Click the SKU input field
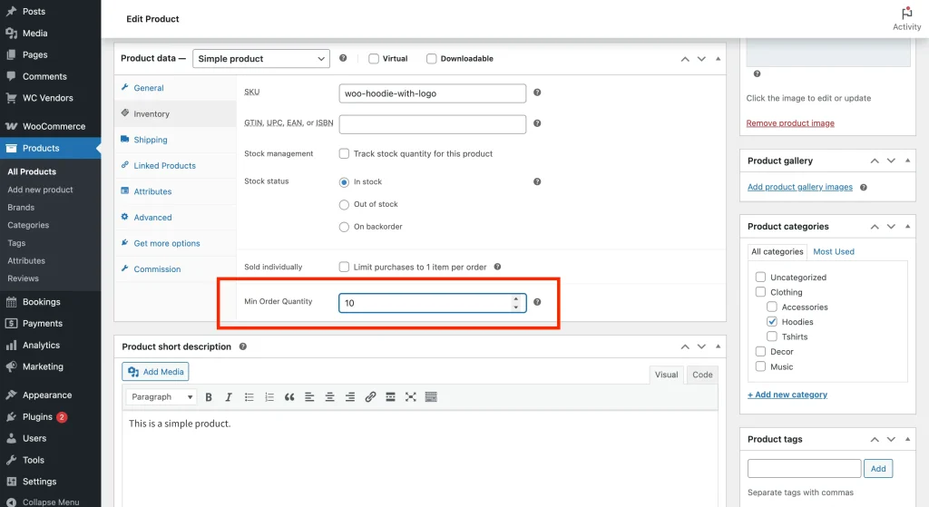This screenshot has height=507, width=929. click(x=432, y=93)
